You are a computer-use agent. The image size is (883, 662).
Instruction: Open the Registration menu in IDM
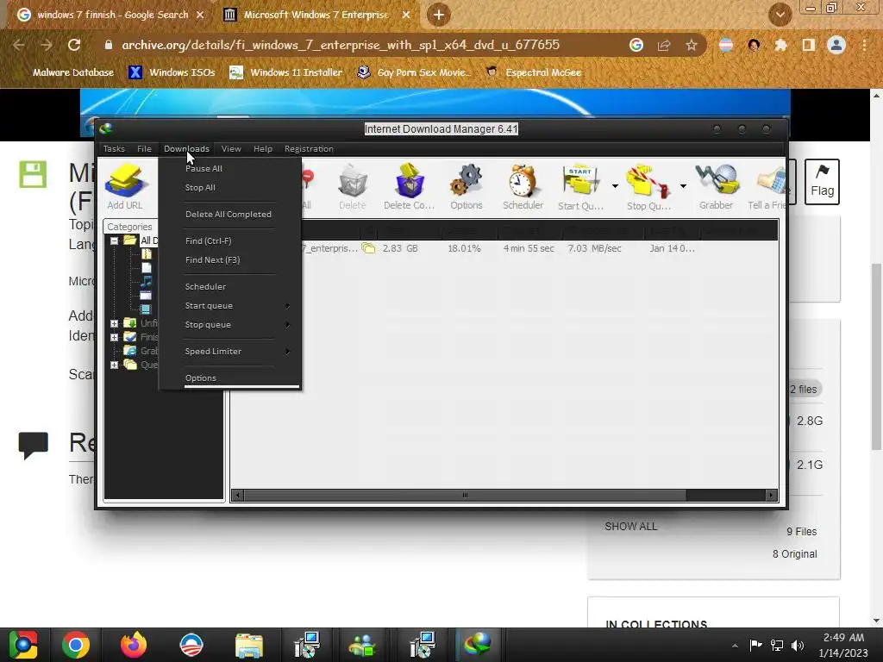point(309,148)
